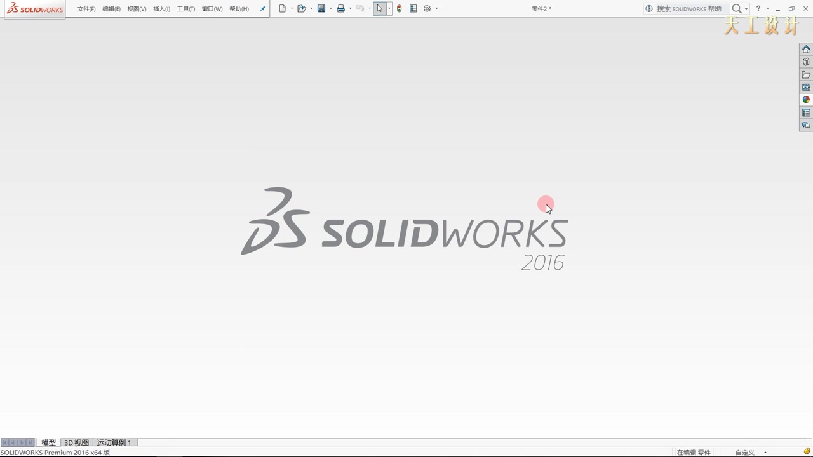
Task: Click the 零件2 document title
Action: pos(541,9)
